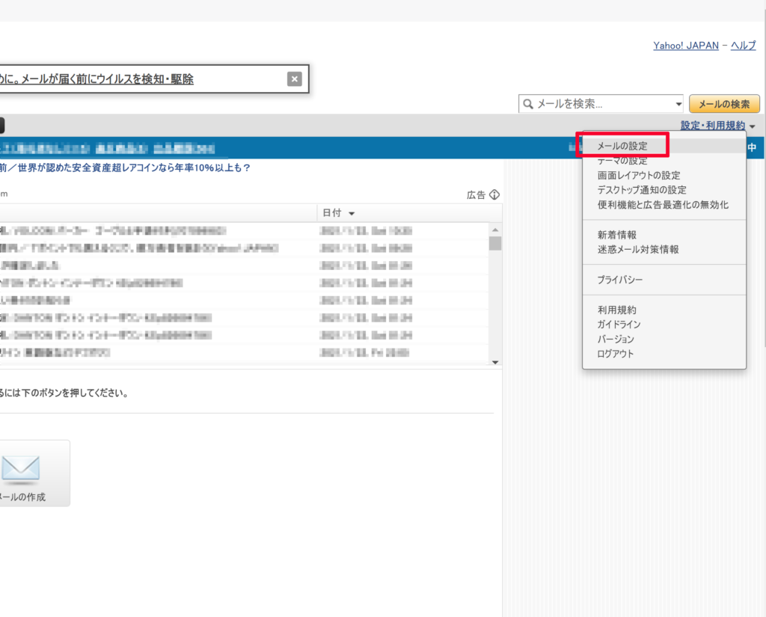Click ログアウト in the menu
Image resolution: width=766 pixels, height=617 pixels.
[x=615, y=354]
